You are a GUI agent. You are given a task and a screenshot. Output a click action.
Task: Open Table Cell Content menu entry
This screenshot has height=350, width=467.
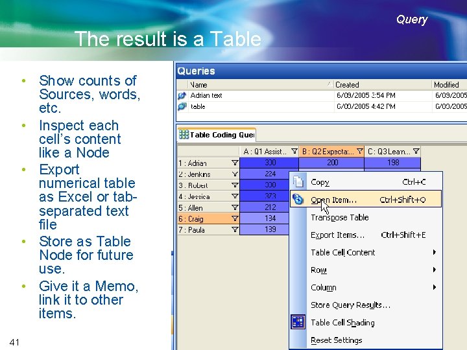366,252
